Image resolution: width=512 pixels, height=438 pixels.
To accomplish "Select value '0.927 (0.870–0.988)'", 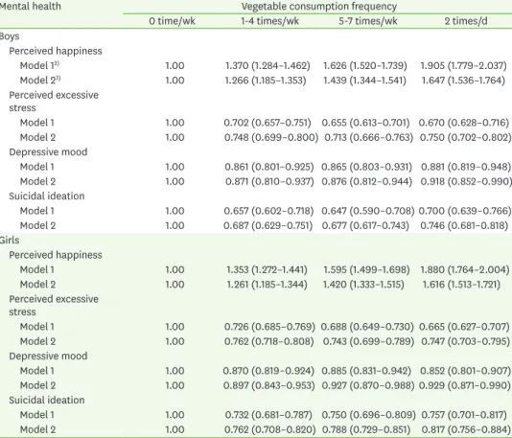I will pyautogui.click(x=368, y=385).
